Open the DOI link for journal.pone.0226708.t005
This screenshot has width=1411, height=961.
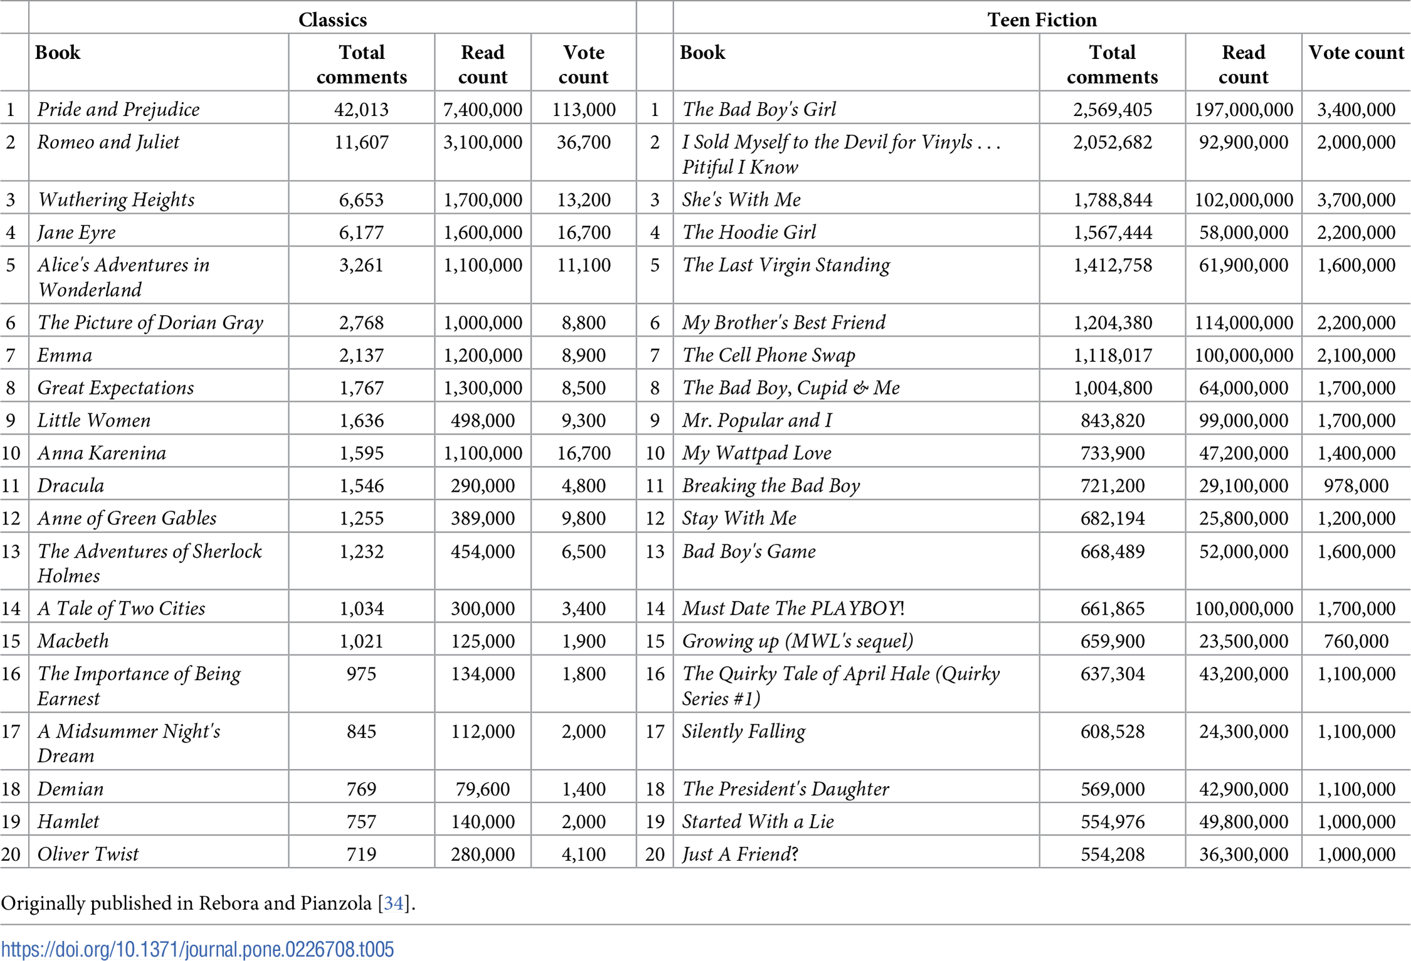[x=197, y=948]
